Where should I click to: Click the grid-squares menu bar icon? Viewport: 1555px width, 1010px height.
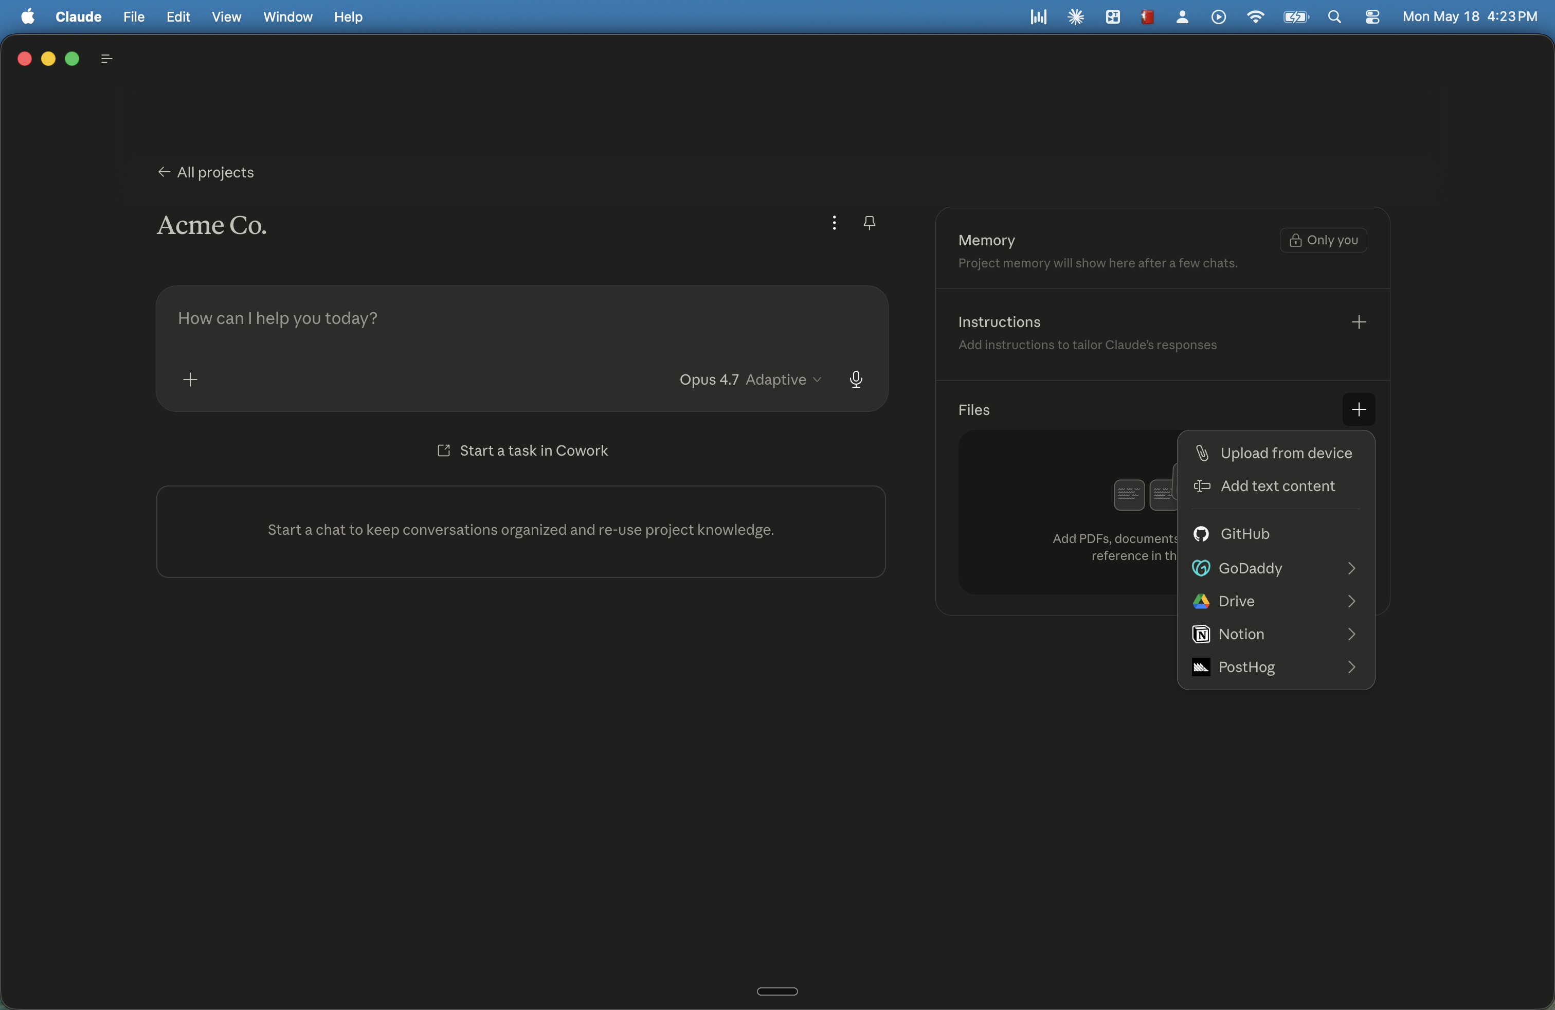[1113, 16]
